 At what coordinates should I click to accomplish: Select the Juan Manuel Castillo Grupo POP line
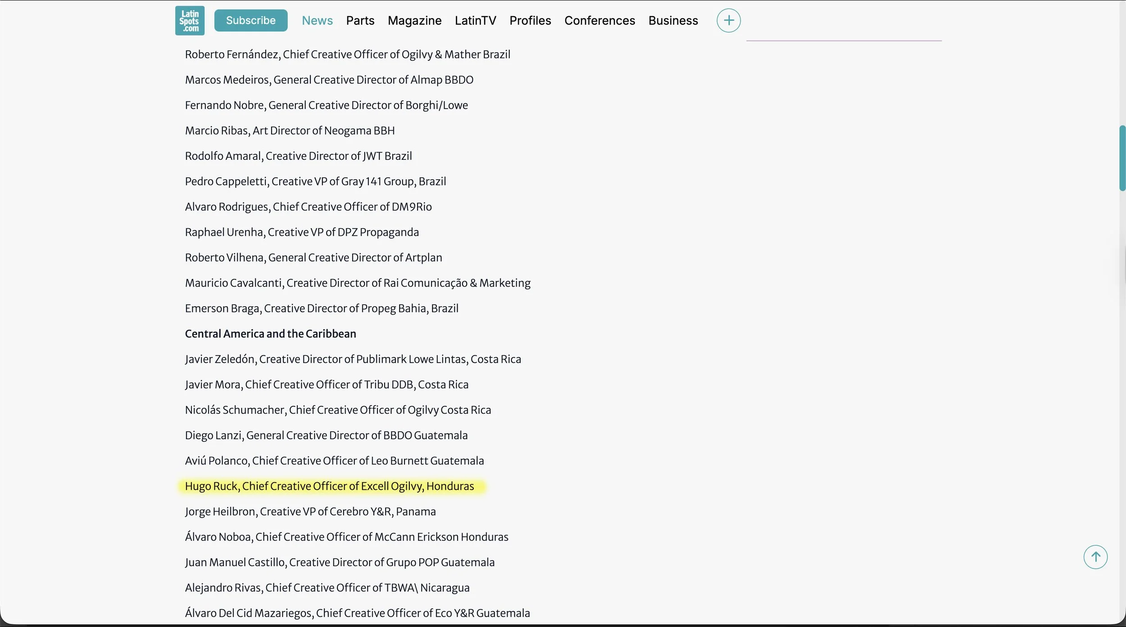340,563
